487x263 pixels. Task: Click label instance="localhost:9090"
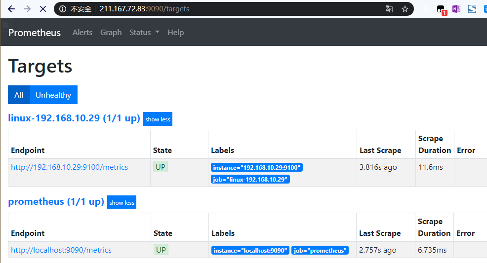(250, 250)
